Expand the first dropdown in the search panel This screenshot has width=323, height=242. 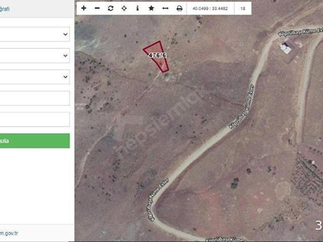click(34, 34)
